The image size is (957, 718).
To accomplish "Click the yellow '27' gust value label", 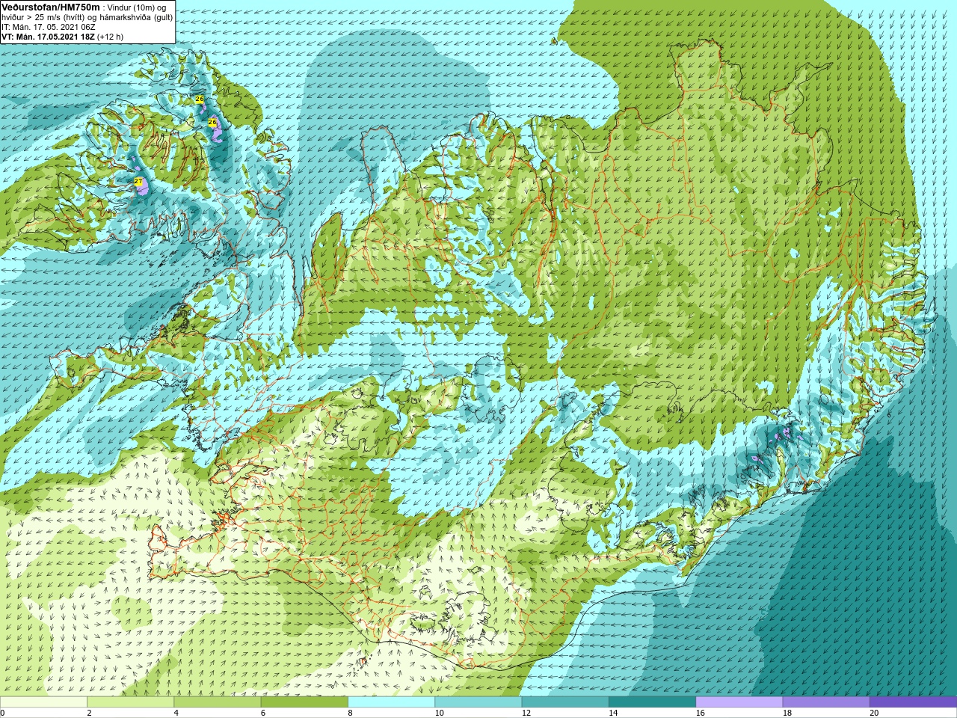I will (x=138, y=181).
